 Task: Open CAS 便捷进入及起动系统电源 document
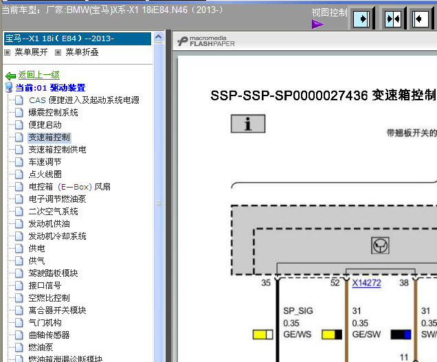pyautogui.click(x=84, y=100)
